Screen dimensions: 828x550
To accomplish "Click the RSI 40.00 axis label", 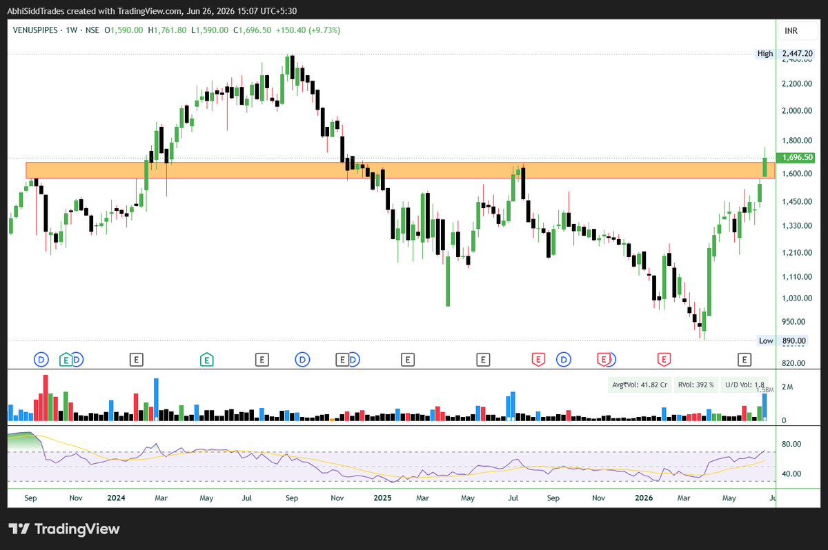I will [791, 474].
